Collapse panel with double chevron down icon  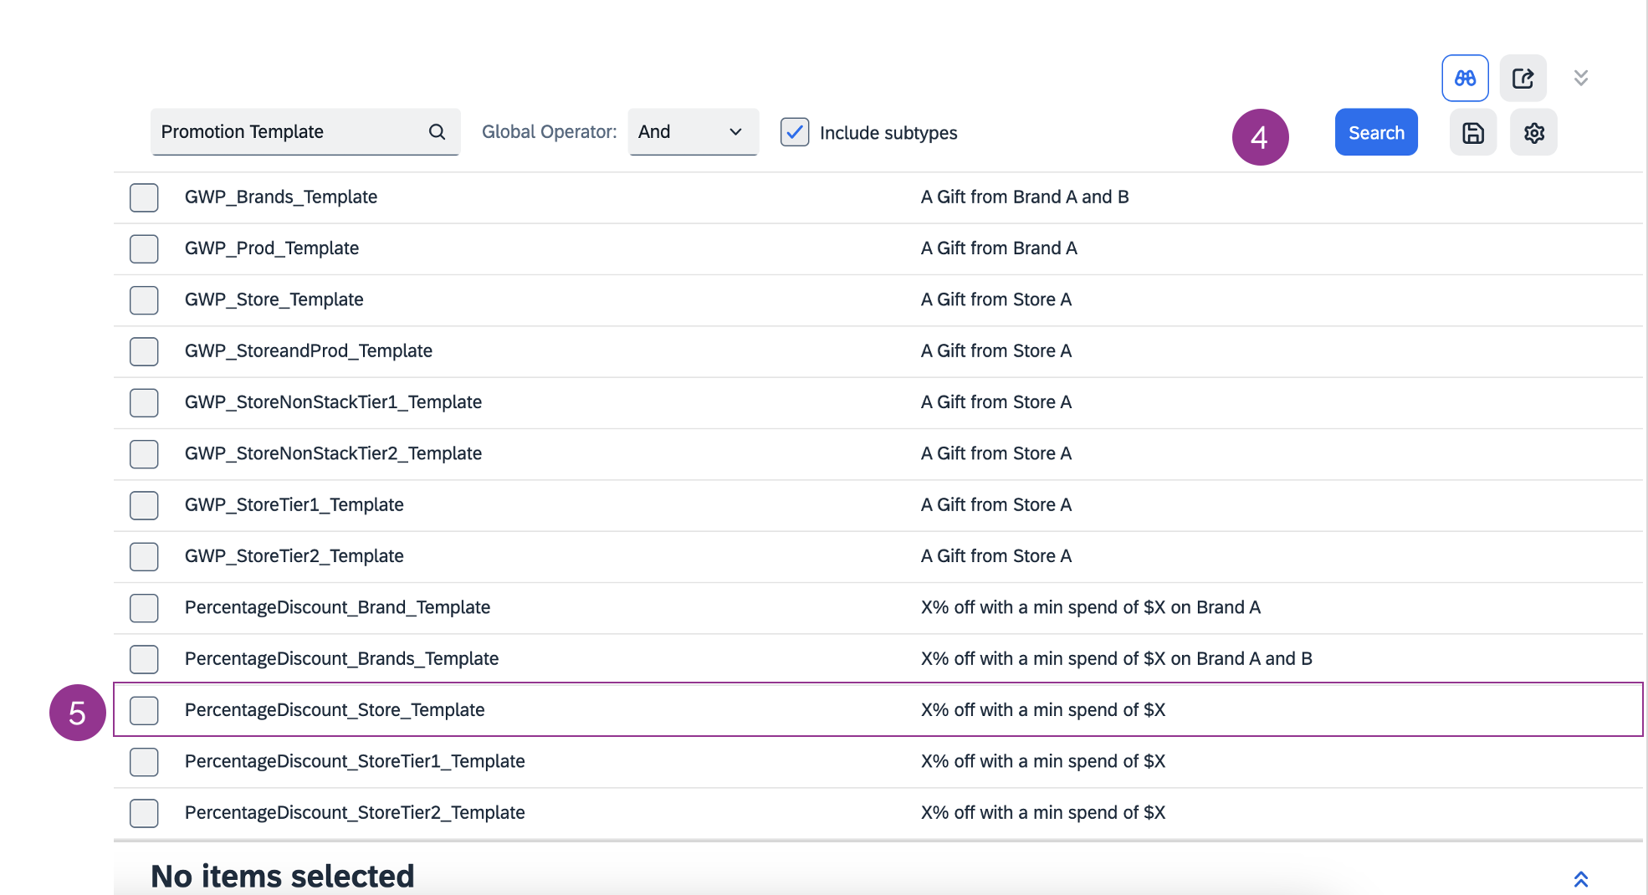pos(1580,78)
